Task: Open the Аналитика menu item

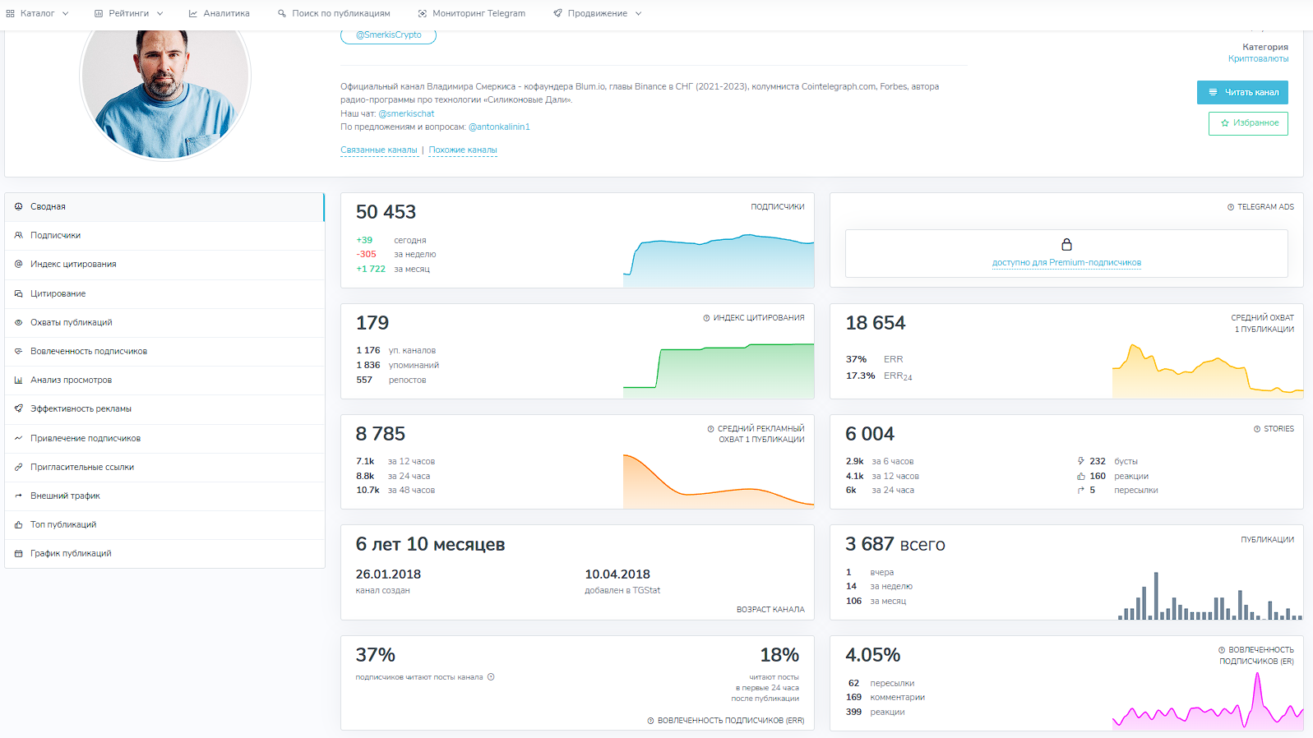Action: click(219, 13)
